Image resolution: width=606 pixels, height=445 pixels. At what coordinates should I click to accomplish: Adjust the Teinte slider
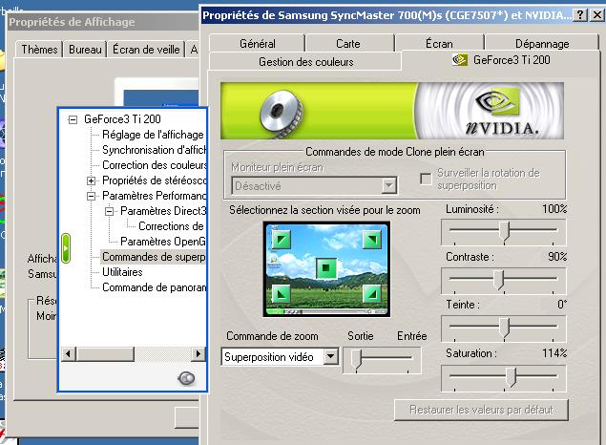point(504,328)
